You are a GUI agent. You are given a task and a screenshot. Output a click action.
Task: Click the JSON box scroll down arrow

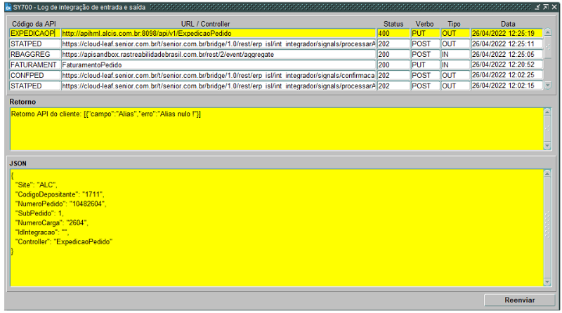click(x=547, y=282)
